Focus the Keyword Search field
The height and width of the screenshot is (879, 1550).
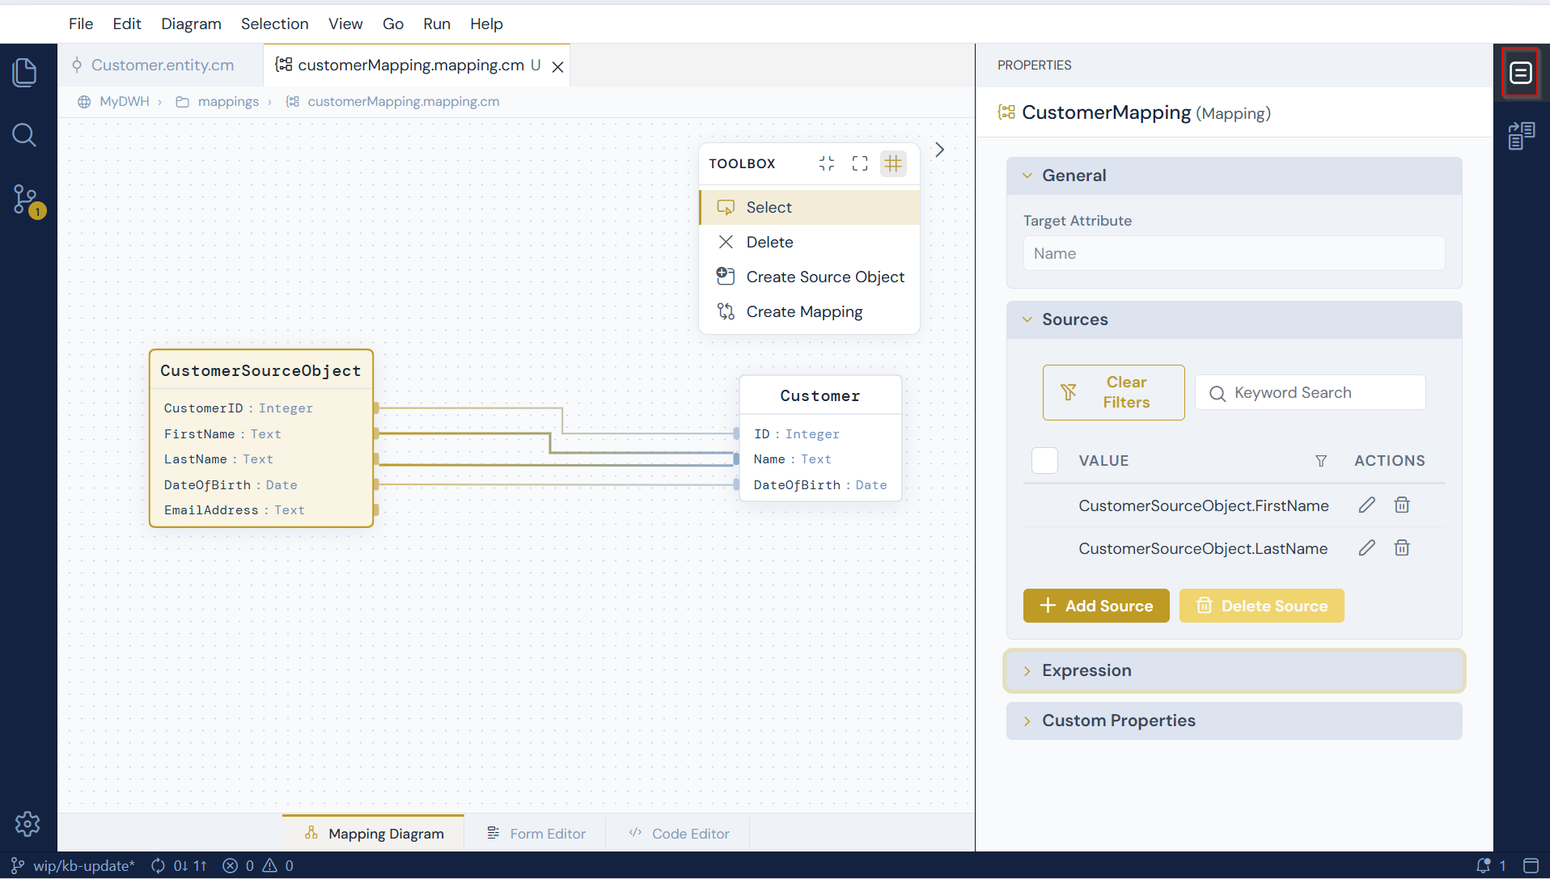point(1311,392)
